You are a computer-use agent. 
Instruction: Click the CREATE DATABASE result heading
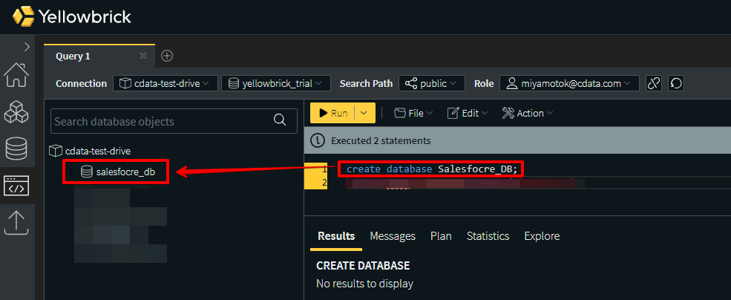click(x=363, y=266)
